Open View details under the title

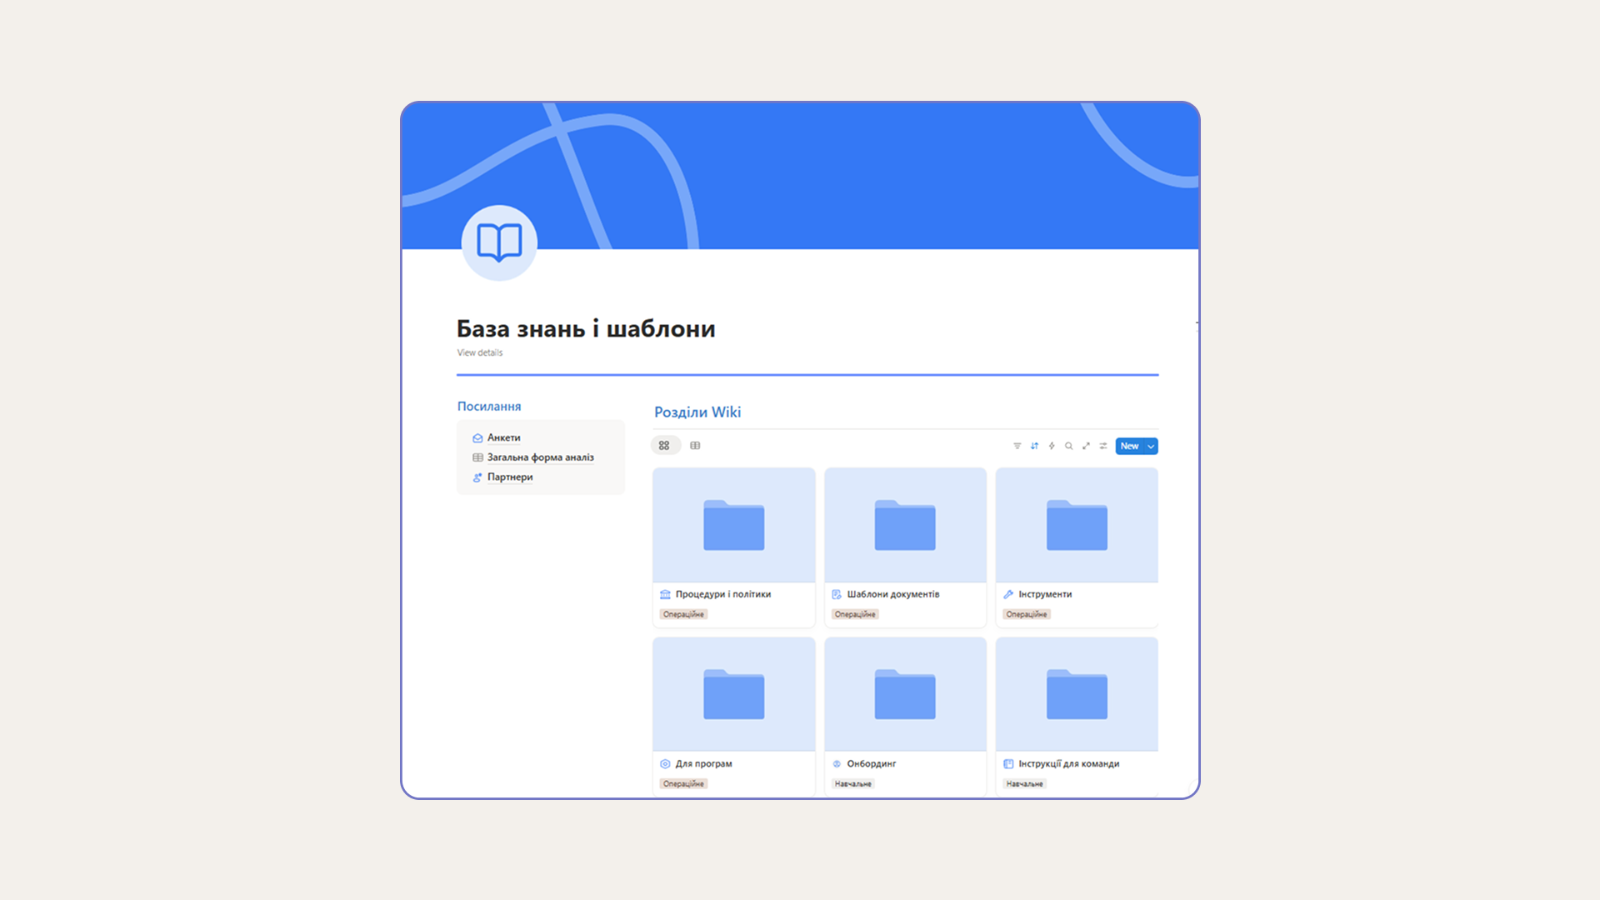(479, 352)
